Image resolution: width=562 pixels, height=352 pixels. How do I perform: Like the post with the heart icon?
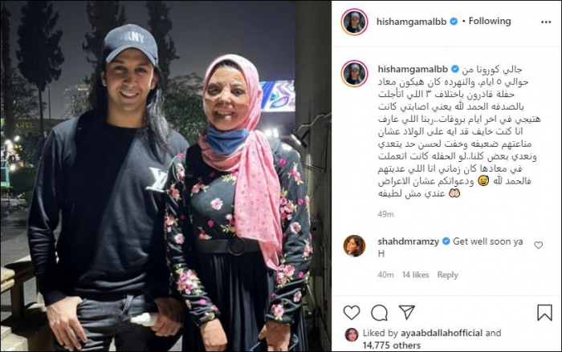click(x=352, y=313)
